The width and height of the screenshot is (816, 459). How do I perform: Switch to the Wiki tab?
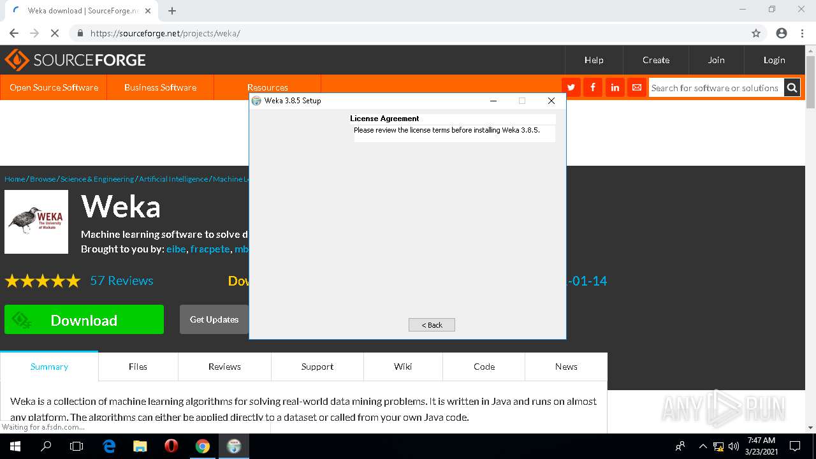[x=403, y=367]
